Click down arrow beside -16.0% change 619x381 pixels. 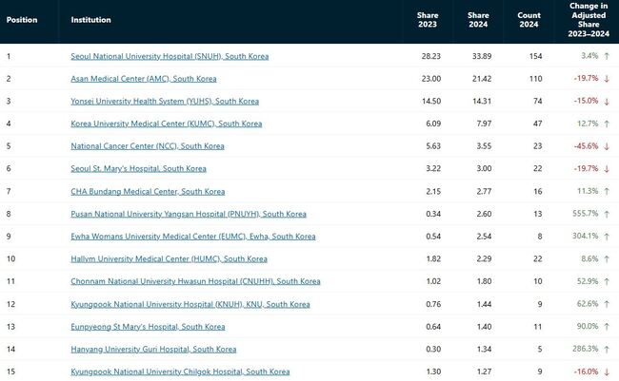[607, 371]
